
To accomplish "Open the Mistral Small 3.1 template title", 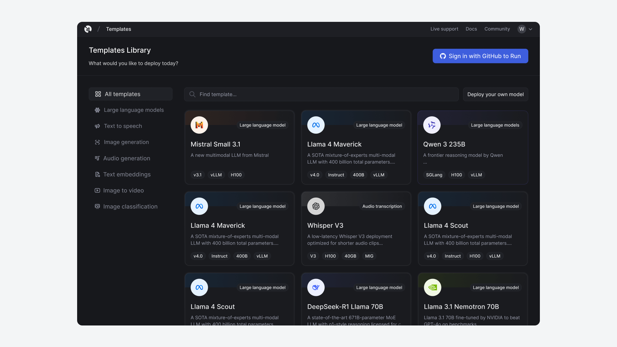I will [215, 144].
